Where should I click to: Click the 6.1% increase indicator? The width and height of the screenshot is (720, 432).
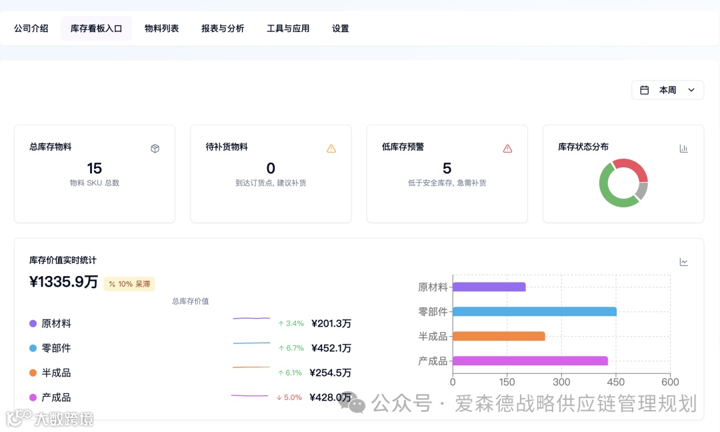coord(290,373)
